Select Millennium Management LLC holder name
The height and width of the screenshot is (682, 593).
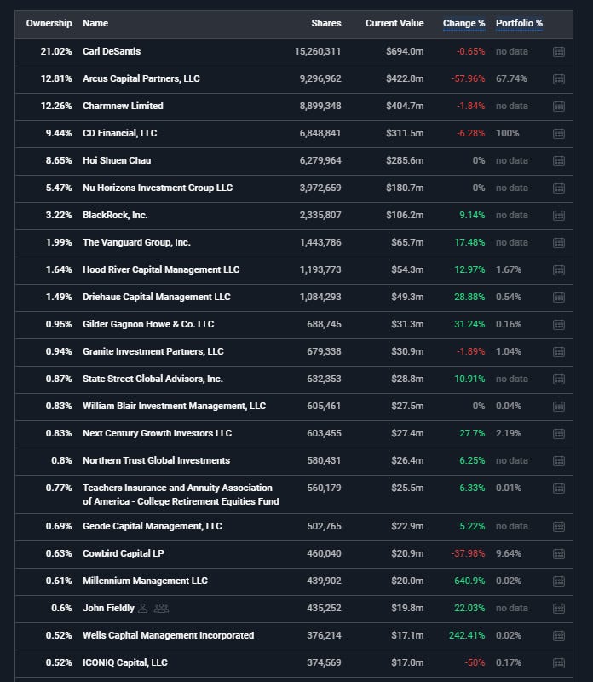pos(145,581)
